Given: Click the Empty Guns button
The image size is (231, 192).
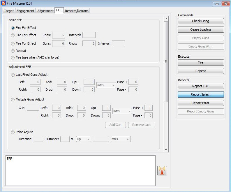Looking at the screenshot, I should coord(201,38).
